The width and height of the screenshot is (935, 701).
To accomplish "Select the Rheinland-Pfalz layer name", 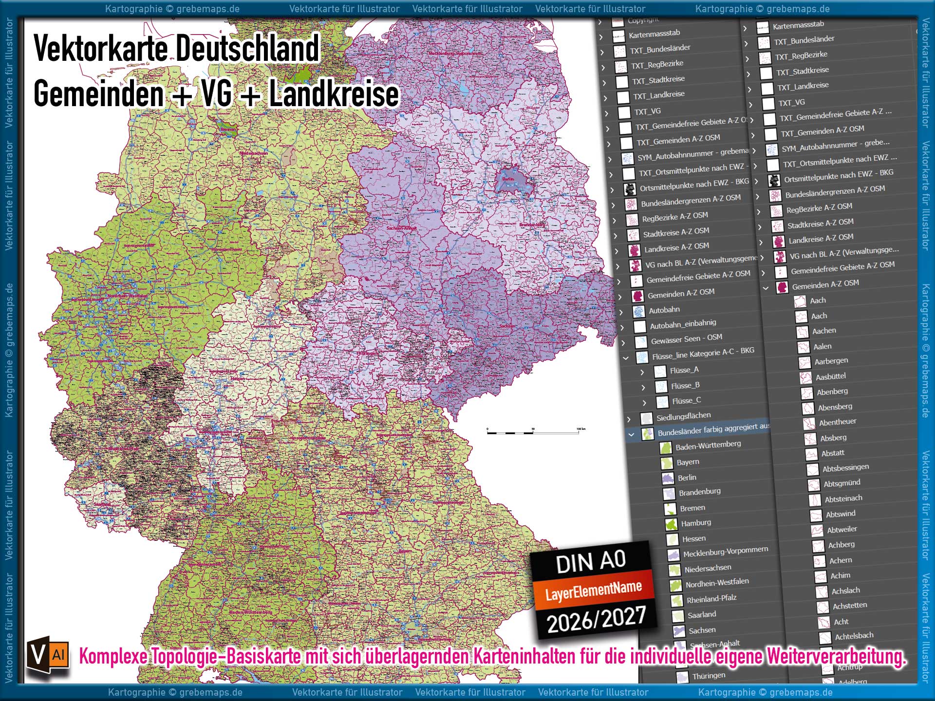I will coord(711,599).
